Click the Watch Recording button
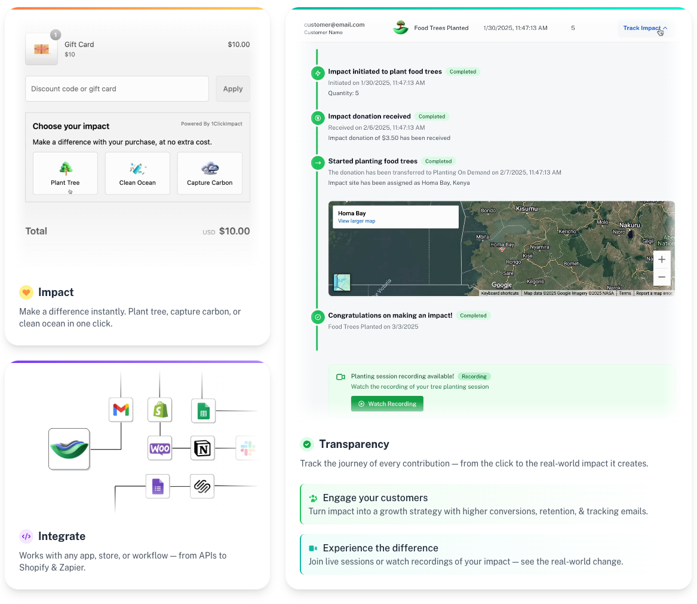 pos(387,404)
